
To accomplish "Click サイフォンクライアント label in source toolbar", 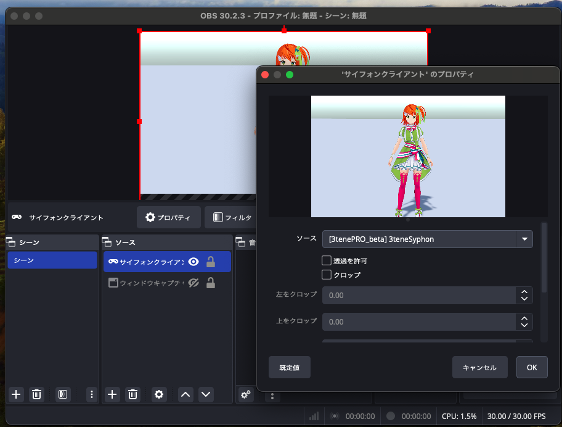I will pyautogui.click(x=66, y=217).
